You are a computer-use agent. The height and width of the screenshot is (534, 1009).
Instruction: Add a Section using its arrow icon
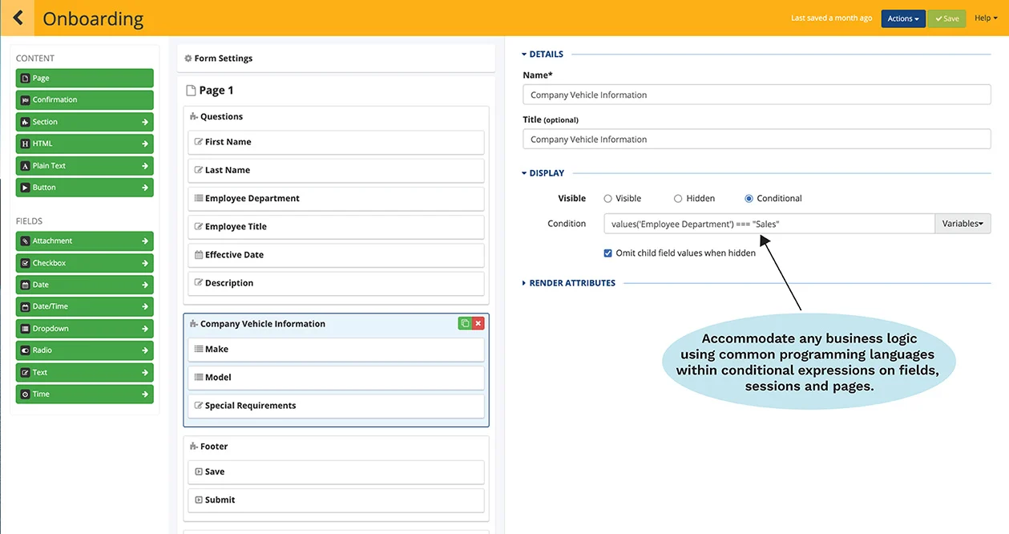145,122
